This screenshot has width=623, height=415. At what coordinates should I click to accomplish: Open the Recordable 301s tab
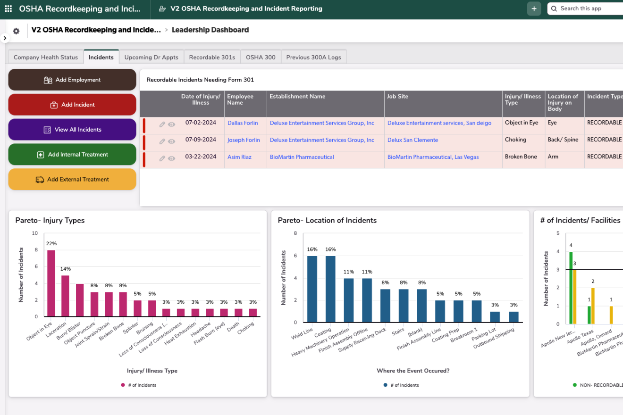coord(212,57)
